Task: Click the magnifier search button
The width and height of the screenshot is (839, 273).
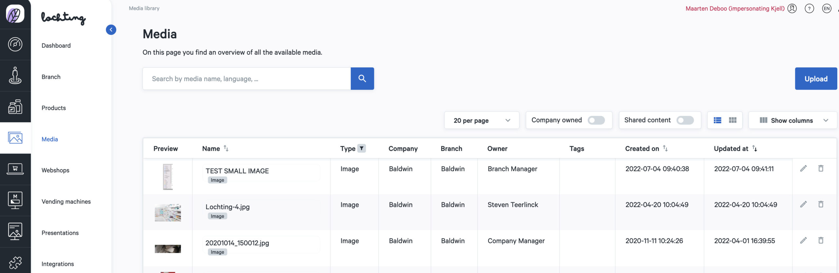Action: (362, 78)
